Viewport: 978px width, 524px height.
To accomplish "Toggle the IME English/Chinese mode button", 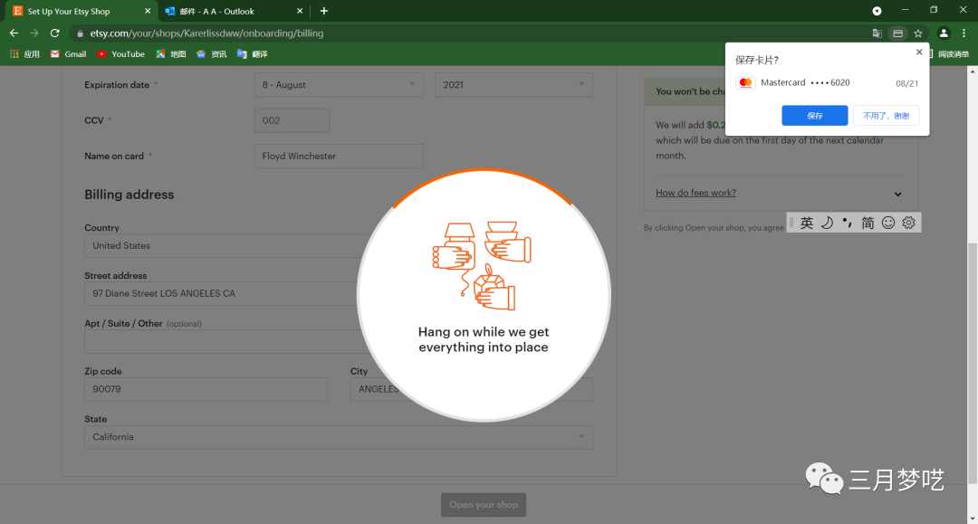I will pos(807,223).
